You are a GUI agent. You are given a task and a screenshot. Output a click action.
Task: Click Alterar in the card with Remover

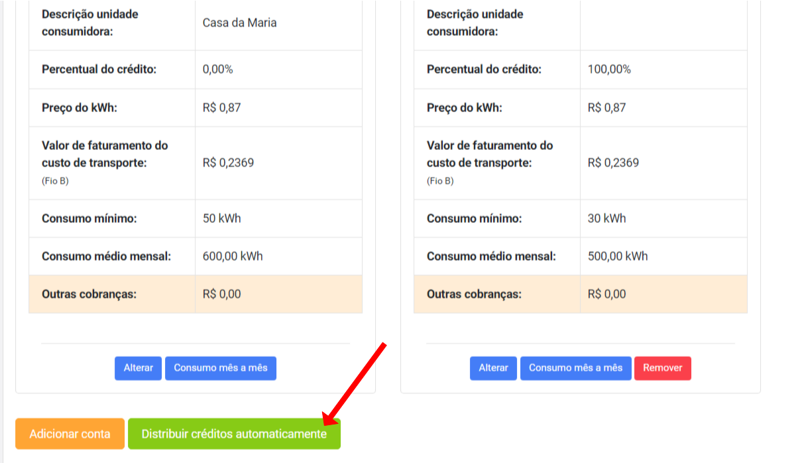point(493,368)
